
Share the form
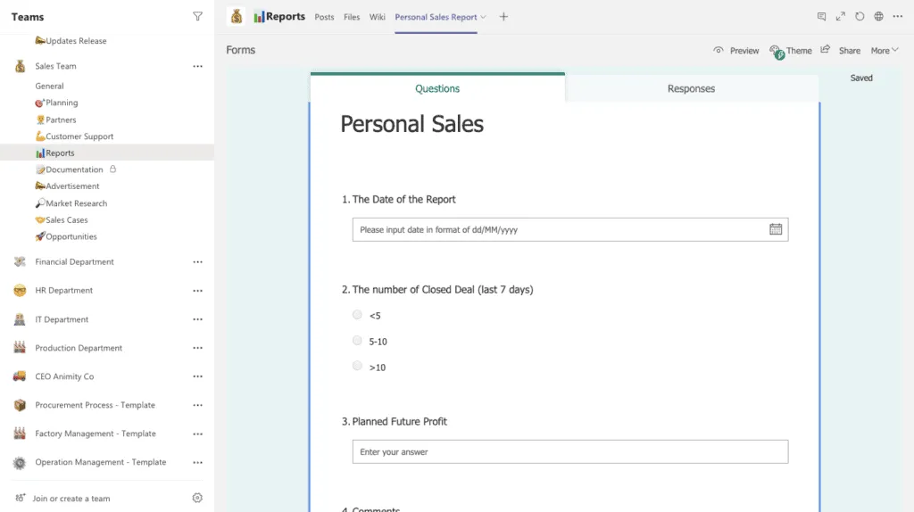(x=841, y=51)
